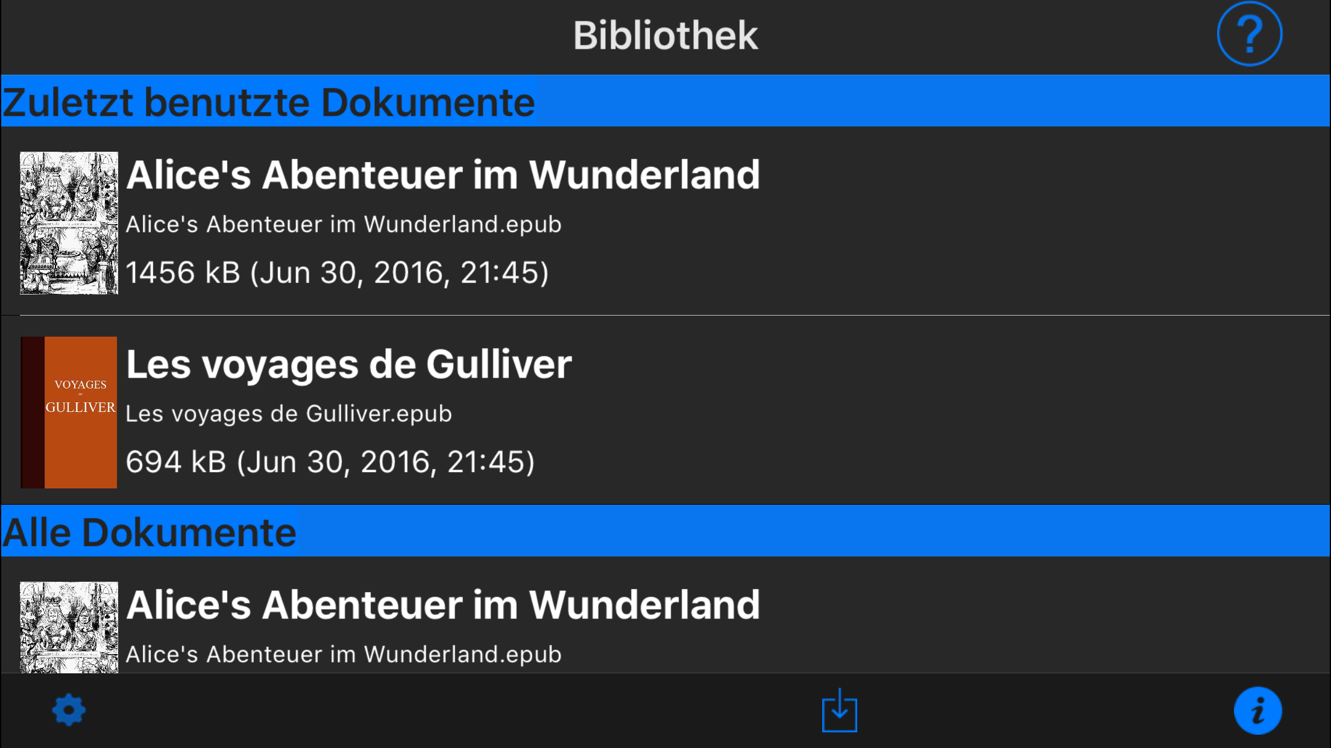Open Alice's Abenteuer title under Alle Dokumente
The width and height of the screenshot is (1331, 748).
[443, 605]
